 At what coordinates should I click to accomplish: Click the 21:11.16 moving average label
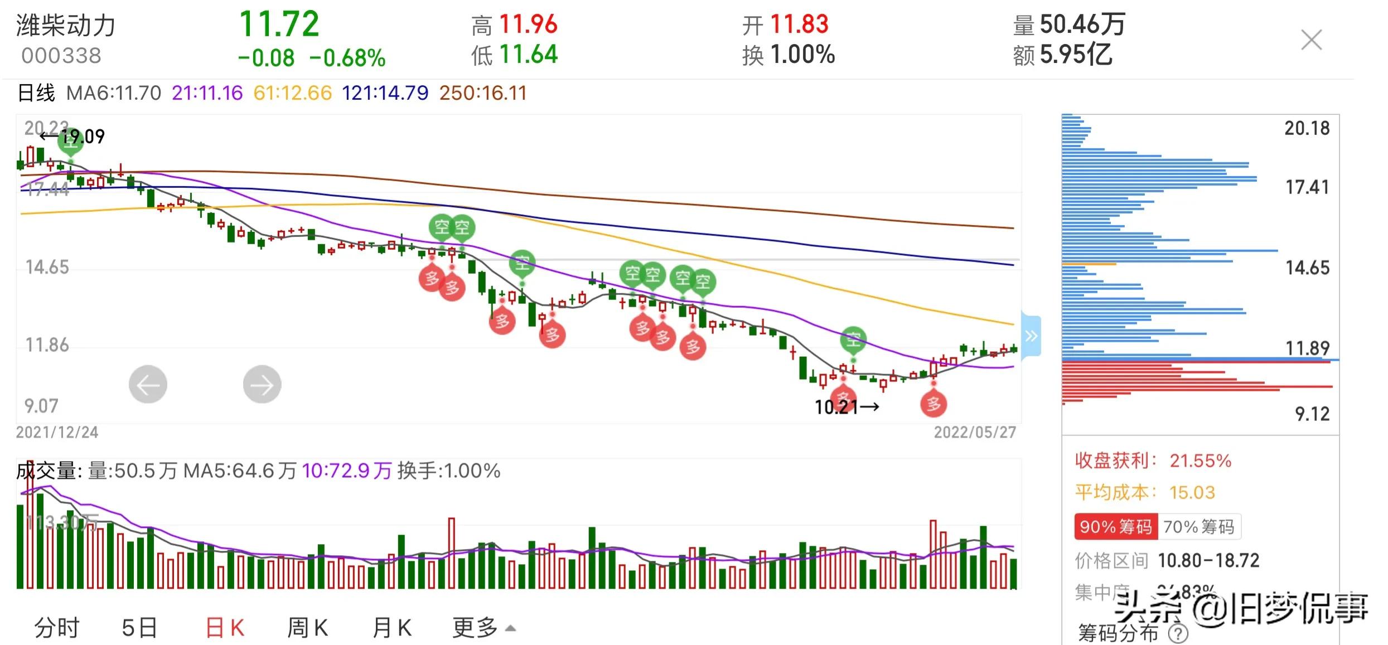pyautogui.click(x=207, y=93)
